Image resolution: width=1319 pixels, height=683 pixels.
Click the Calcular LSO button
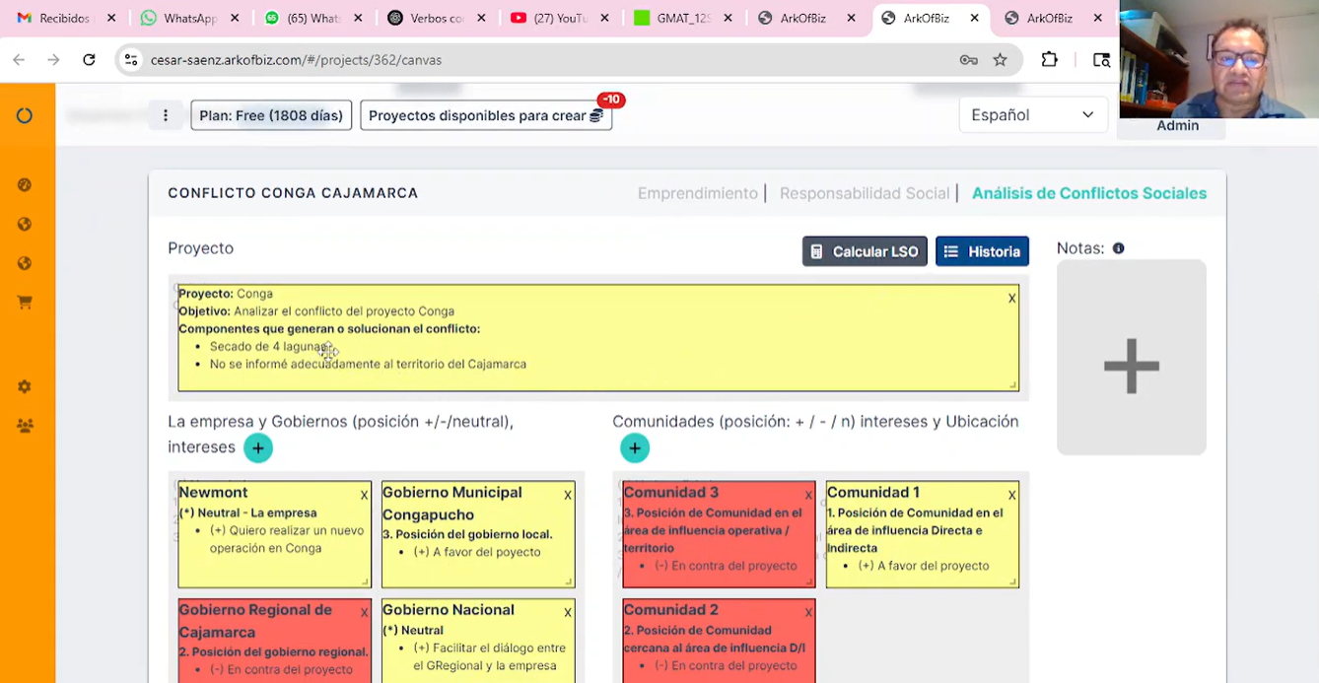click(865, 251)
